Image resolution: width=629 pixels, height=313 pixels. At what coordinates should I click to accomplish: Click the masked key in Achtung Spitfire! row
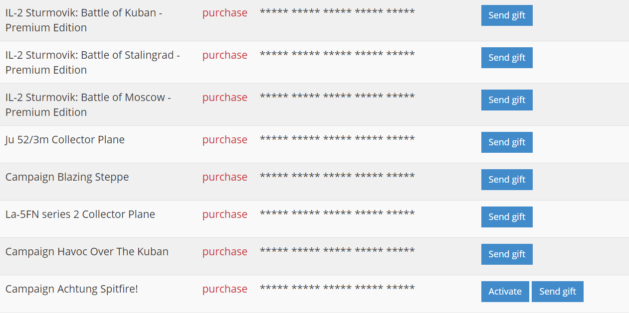coord(337,289)
